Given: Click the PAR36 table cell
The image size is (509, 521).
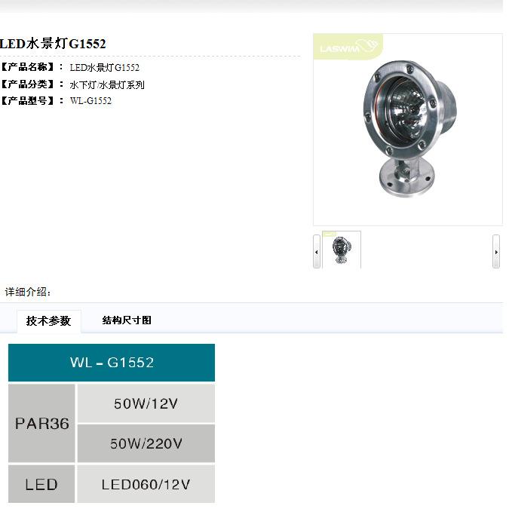Looking at the screenshot, I should (41, 423).
